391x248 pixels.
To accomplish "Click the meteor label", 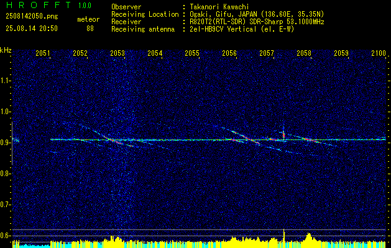I will [88, 19].
